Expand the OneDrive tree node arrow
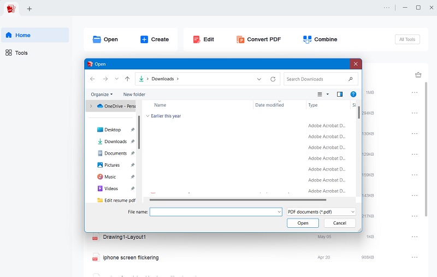The height and width of the screenshot is (277, 437). pos(91,106)
